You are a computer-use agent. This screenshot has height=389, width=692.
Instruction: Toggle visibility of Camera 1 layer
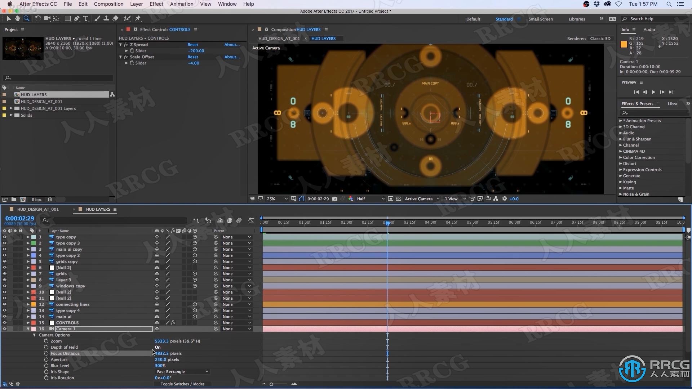tap(4, 329)
